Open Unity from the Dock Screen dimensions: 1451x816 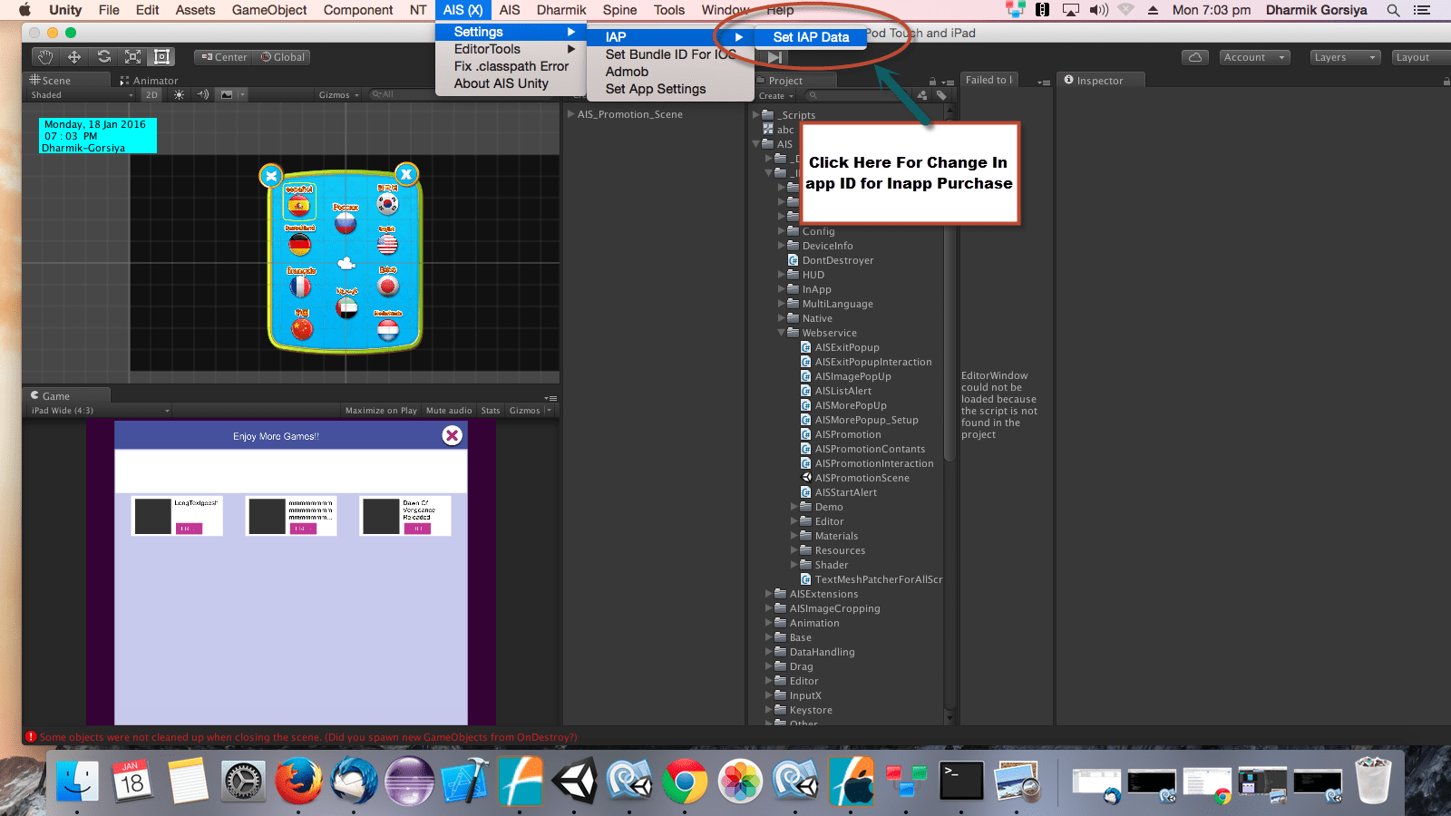[575, 781]
